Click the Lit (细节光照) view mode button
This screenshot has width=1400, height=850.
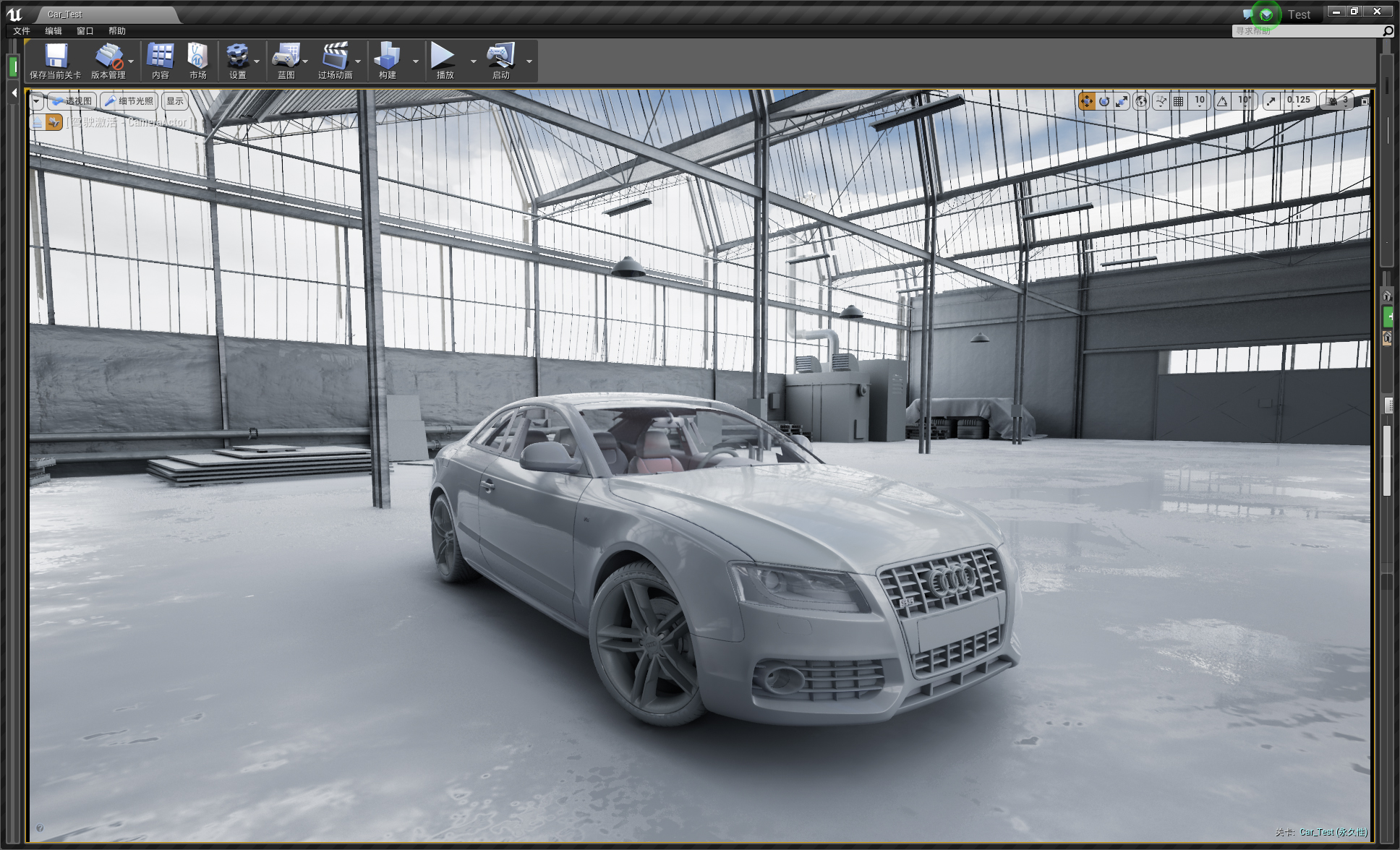[x=129, y=101]
